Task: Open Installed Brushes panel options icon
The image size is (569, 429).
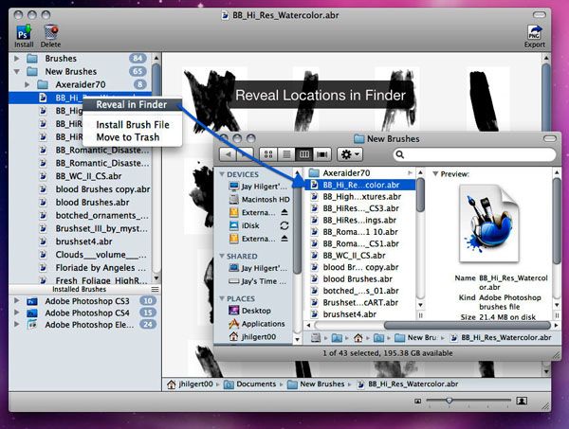Action: 155,289
